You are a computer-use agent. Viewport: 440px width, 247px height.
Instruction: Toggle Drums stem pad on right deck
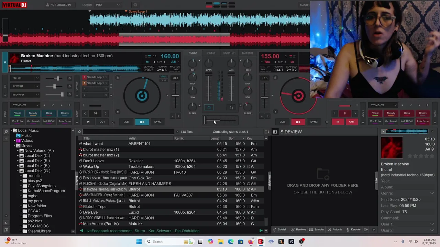click(423, 113)
